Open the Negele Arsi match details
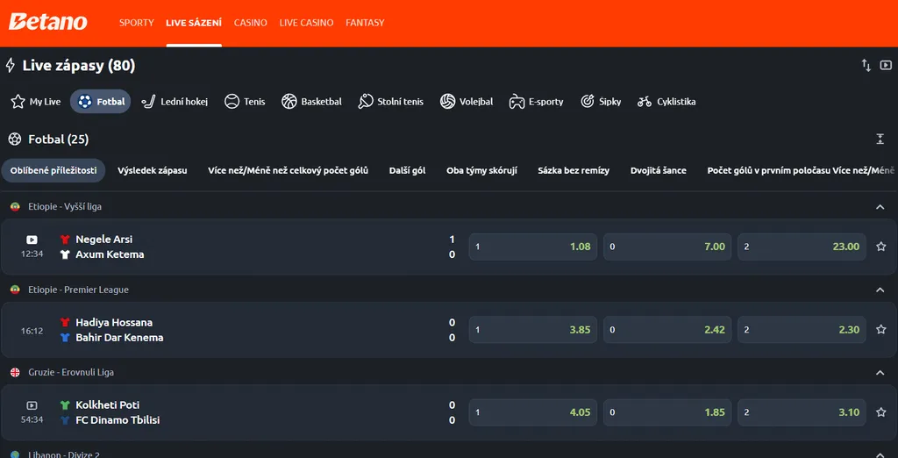Viewport: 898px width, 458px height. [x=103, y=239]
